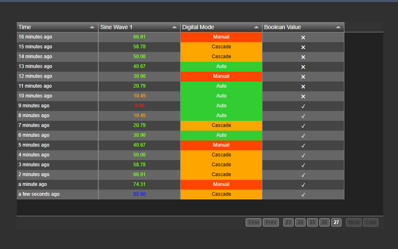Select the Auto cell at 6 minutes ago
398x249 pixels.
coord(222,136)
